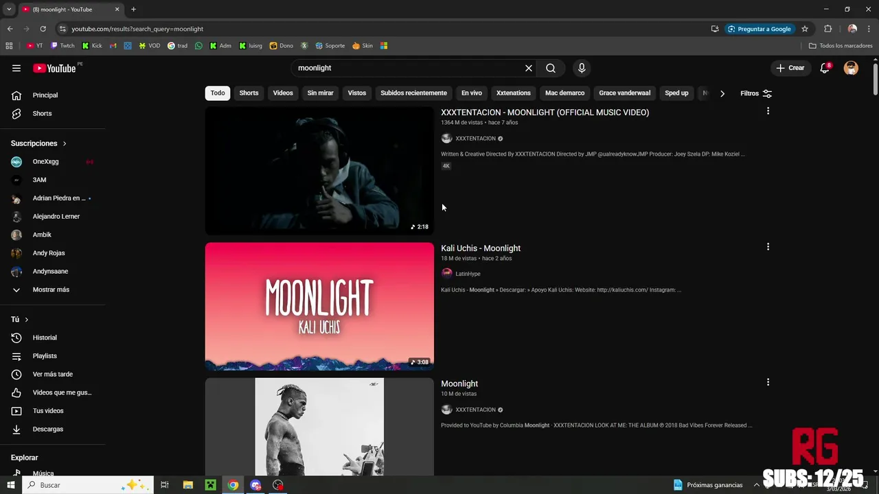This screenshot has width=879, height=494.
Task: Select the Xxtenations filter chip
Action: coord(514,93)
